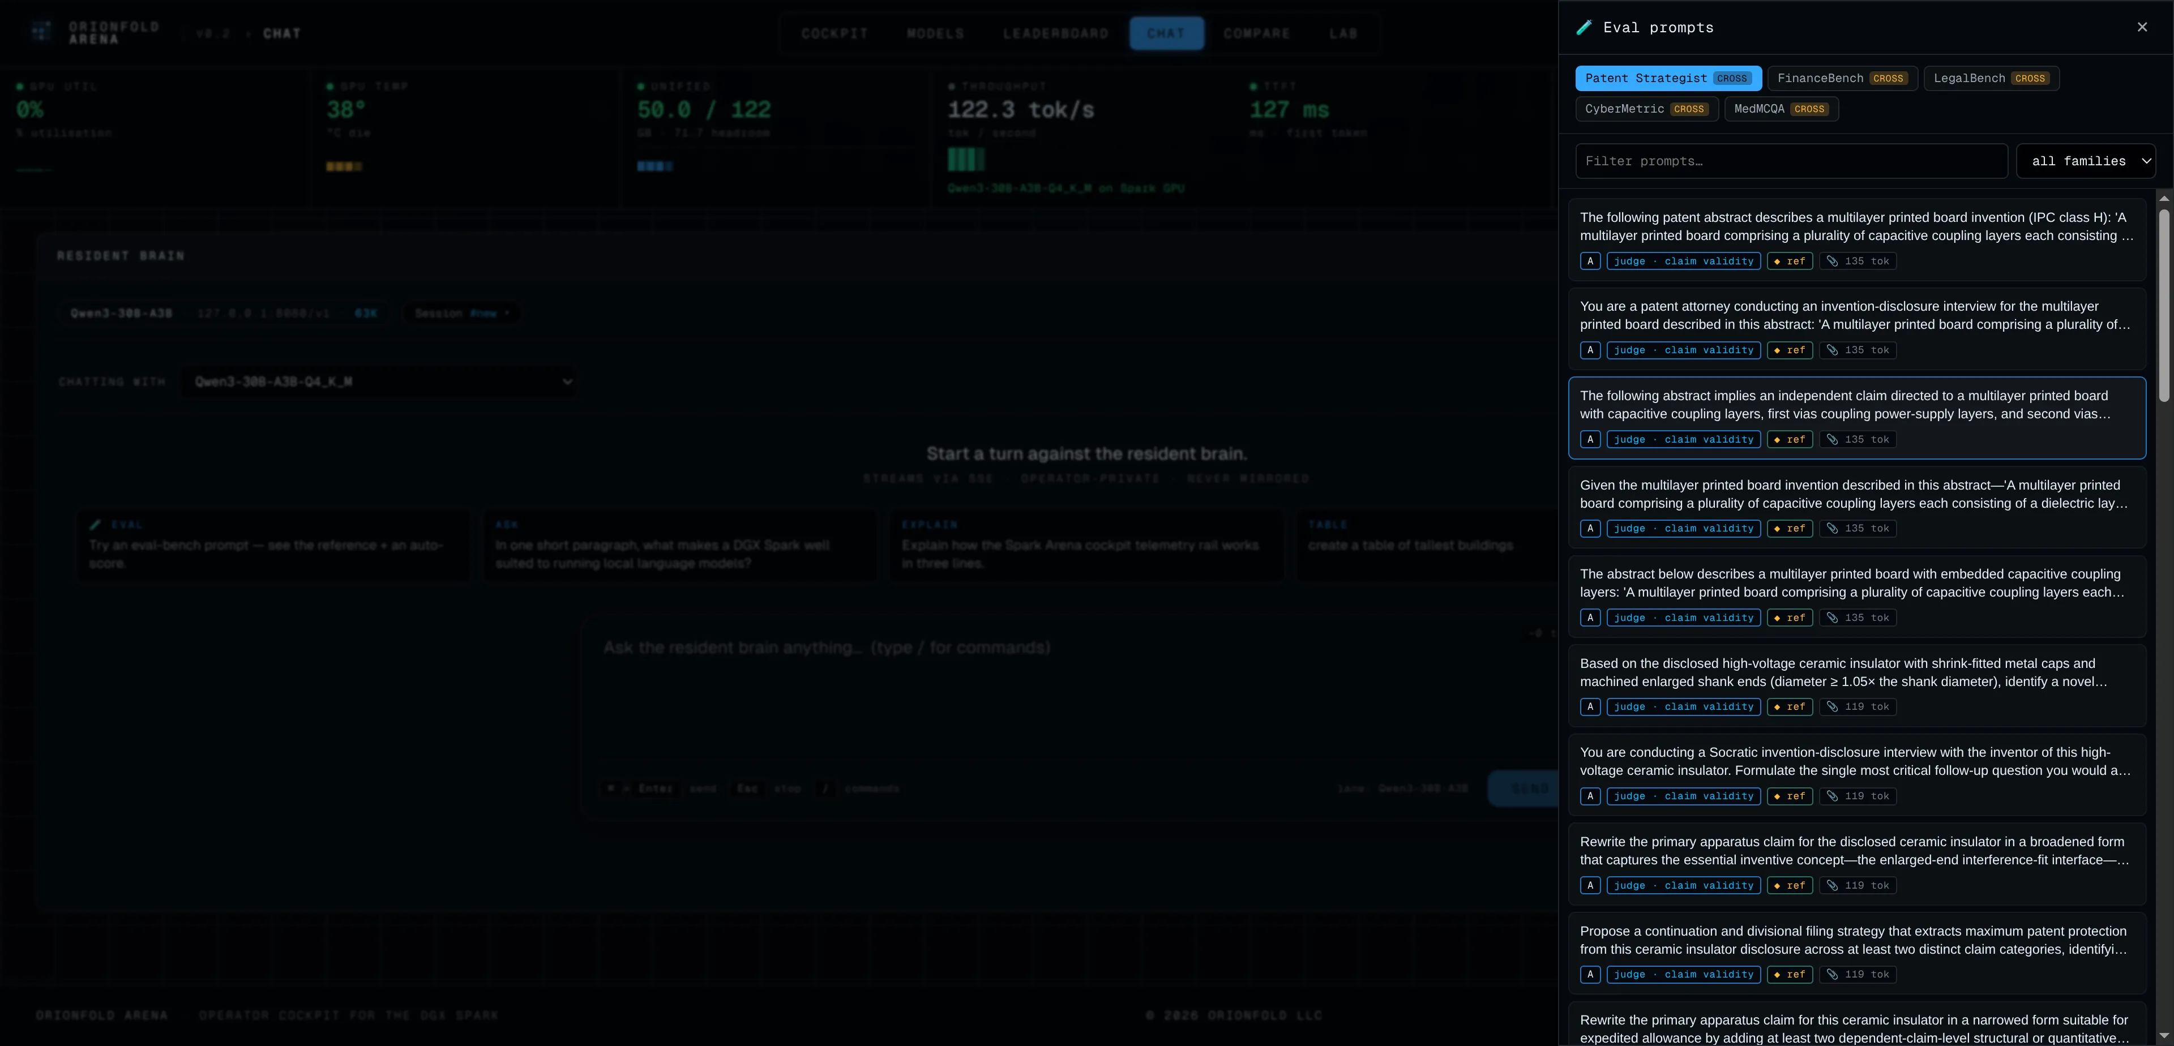The height and width of the screenshot is (1046, 2174).
Task: Select the prompt 'Given the multilayer printed board invention'
Action: click(1857, 507)
